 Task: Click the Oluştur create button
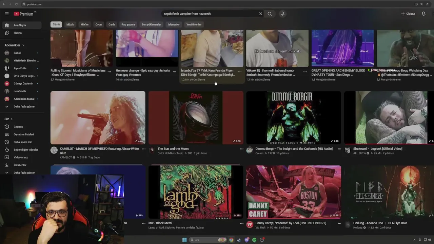[408, 14]
